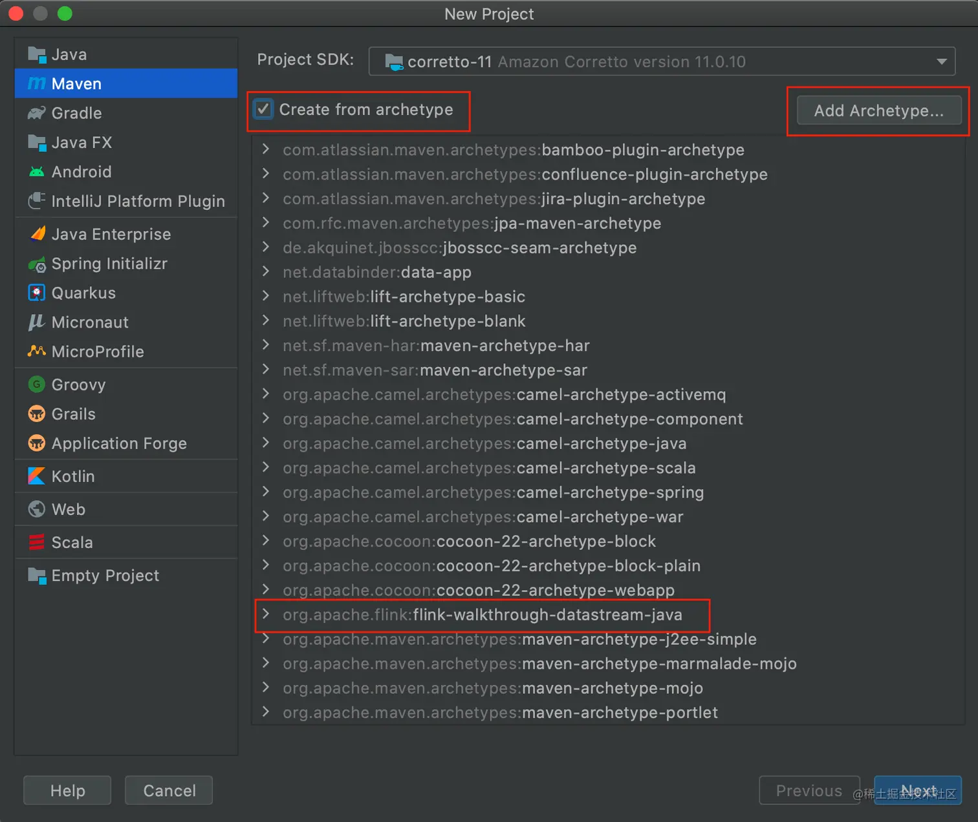This screenshot has height=822, width=978.
Task: Uncheck Create from archetype checkbox
Action: [263, 109]
